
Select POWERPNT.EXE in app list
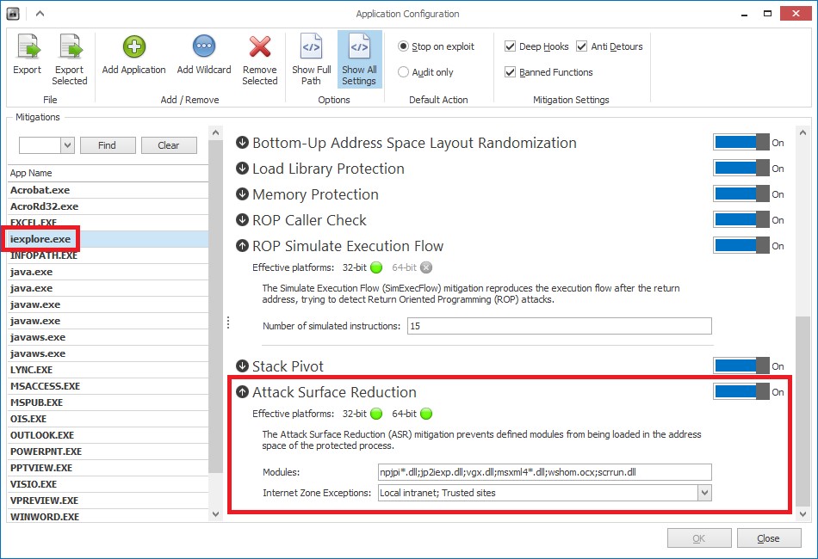point(108,451)
